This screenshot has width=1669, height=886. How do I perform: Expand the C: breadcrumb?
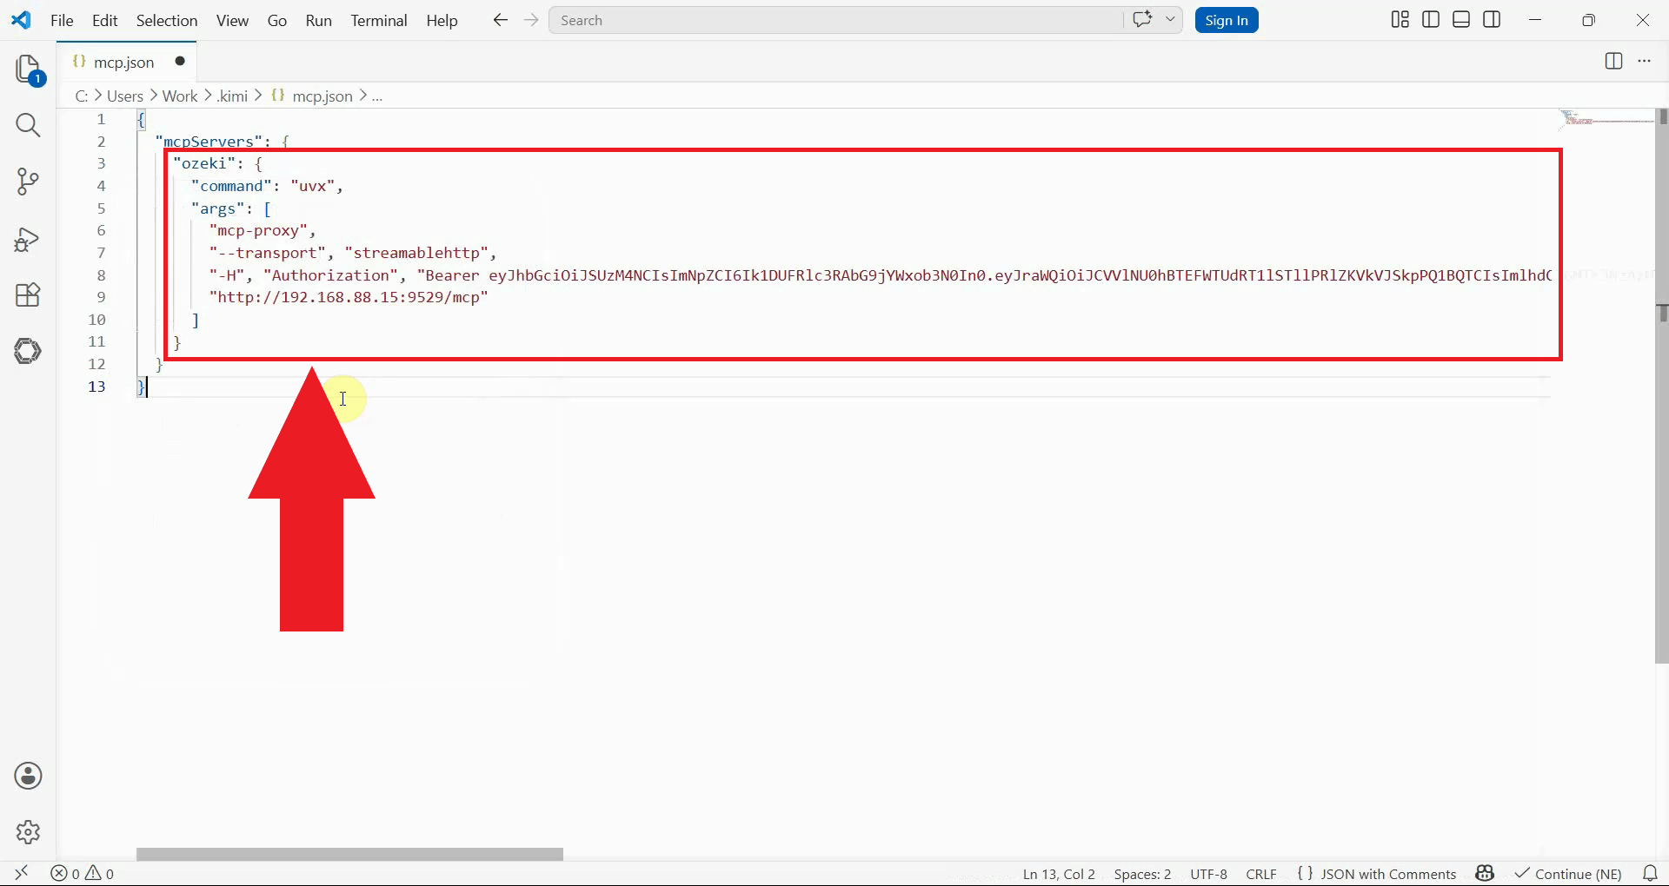tap(81, 96)
